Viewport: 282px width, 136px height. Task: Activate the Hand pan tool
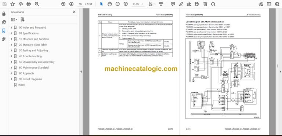point(109,4)
